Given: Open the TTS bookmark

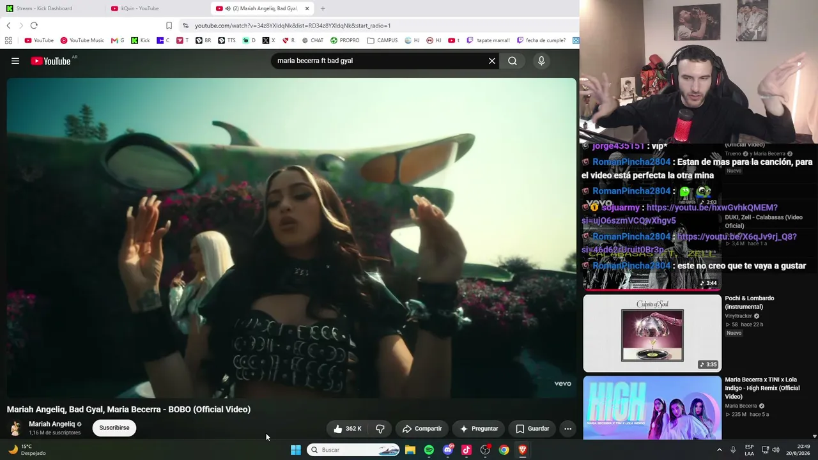Looking at the screenshot, I should pyautogui.click(x=227, y=40).
